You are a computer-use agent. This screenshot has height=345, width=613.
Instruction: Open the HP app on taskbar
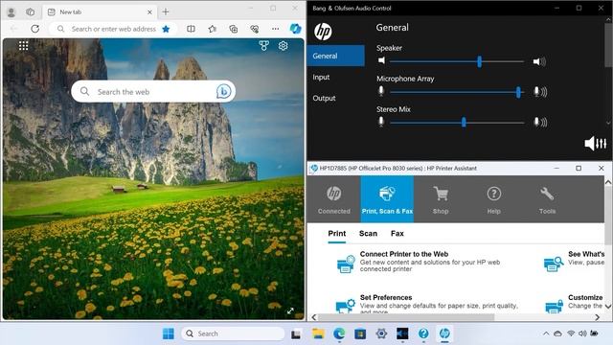click(x=444, y=333)
